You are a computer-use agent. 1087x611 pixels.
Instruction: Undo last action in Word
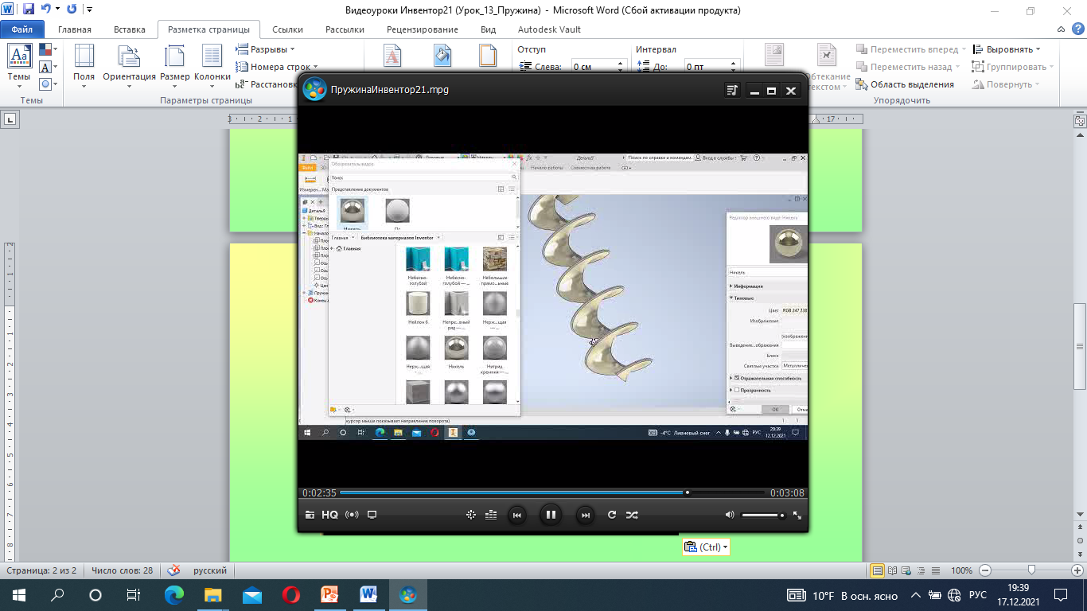[x=45, y=10]
